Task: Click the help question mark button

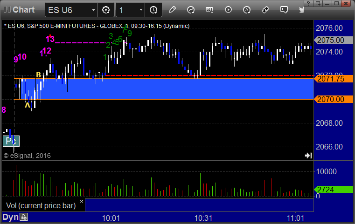Action: pos(308,3)
